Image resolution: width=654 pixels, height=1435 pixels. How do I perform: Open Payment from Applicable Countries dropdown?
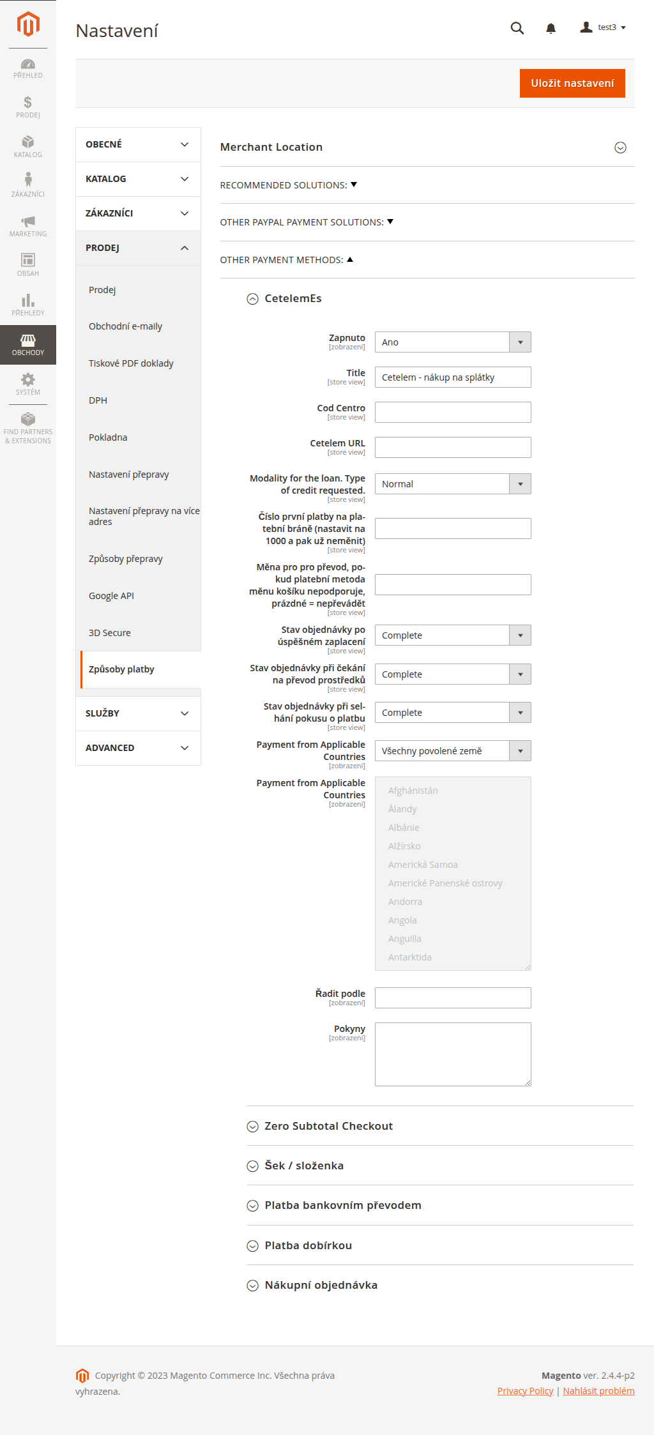453,751
